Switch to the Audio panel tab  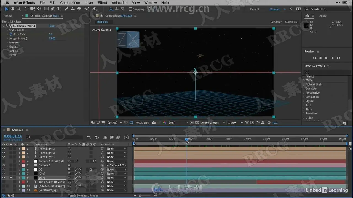[x=323, y=16]
